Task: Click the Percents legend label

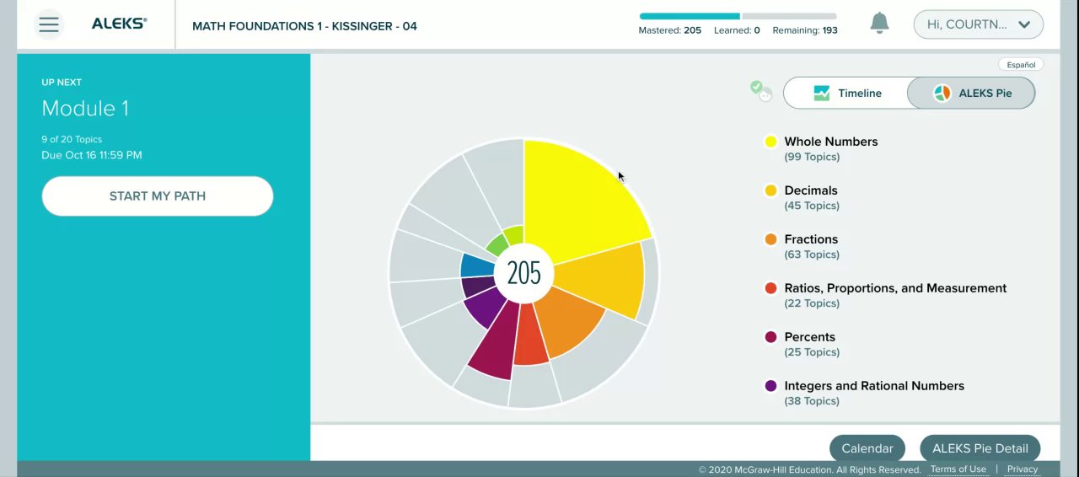Action: coord(809,337)
